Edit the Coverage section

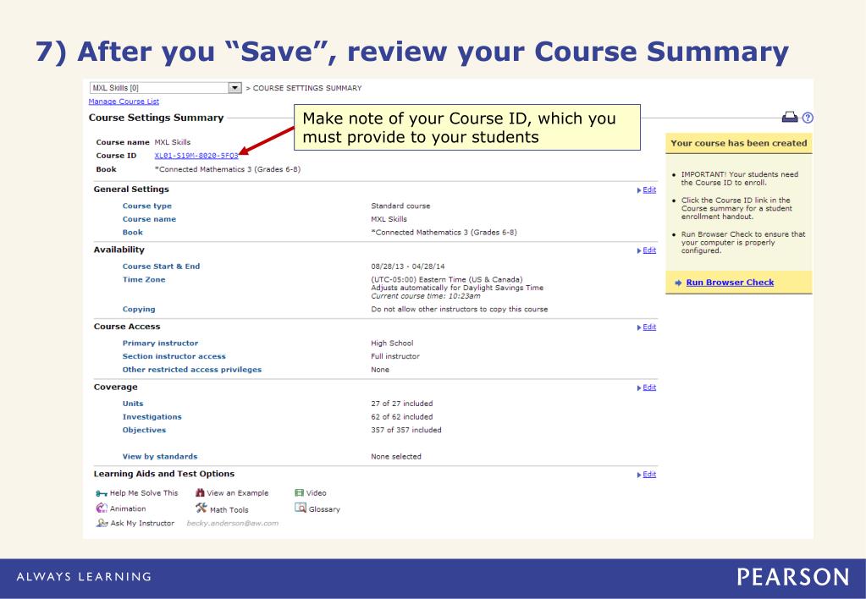point(649,387)
